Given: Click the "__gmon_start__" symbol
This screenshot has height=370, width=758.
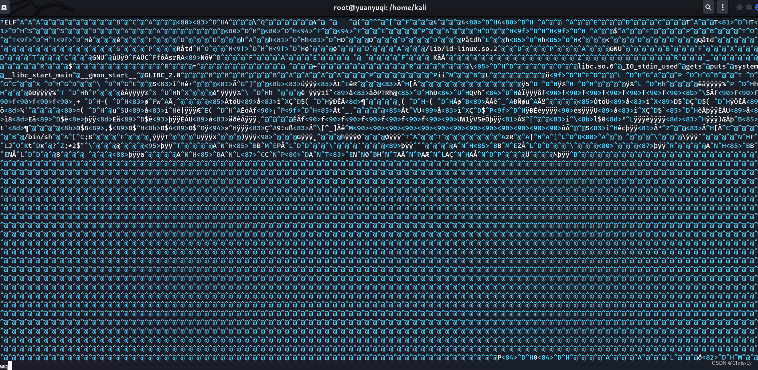Looking at the screenshot, I should [108, 75].
